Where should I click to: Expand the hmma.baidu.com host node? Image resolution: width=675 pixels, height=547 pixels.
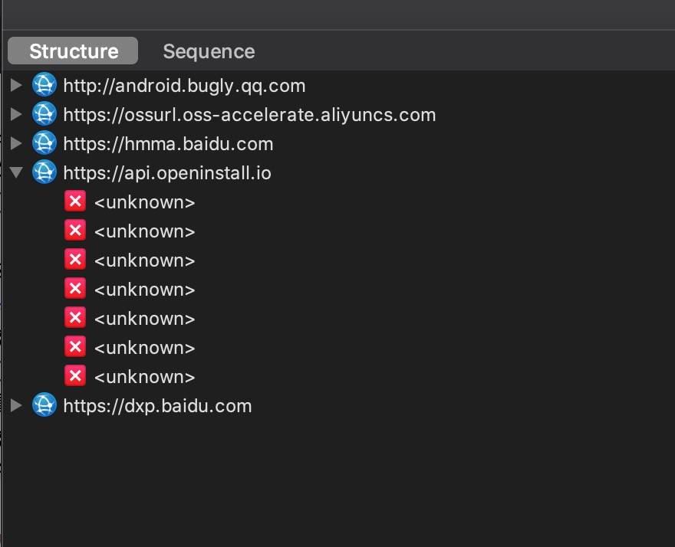pyautogui.click(x=16, y=144)
